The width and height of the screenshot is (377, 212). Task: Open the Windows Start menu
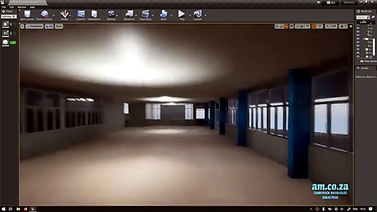[x=4, y=209]
